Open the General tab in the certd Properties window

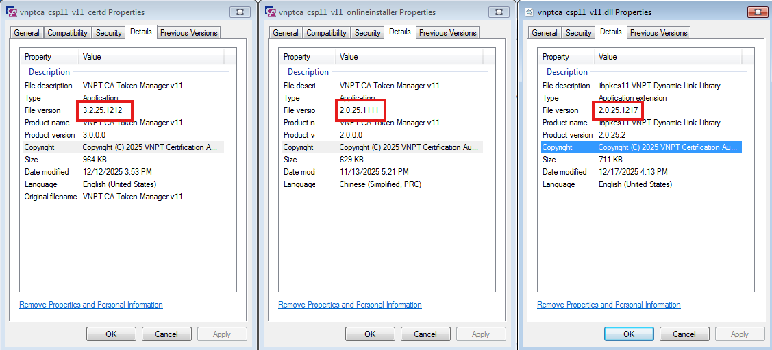(27, 32)
